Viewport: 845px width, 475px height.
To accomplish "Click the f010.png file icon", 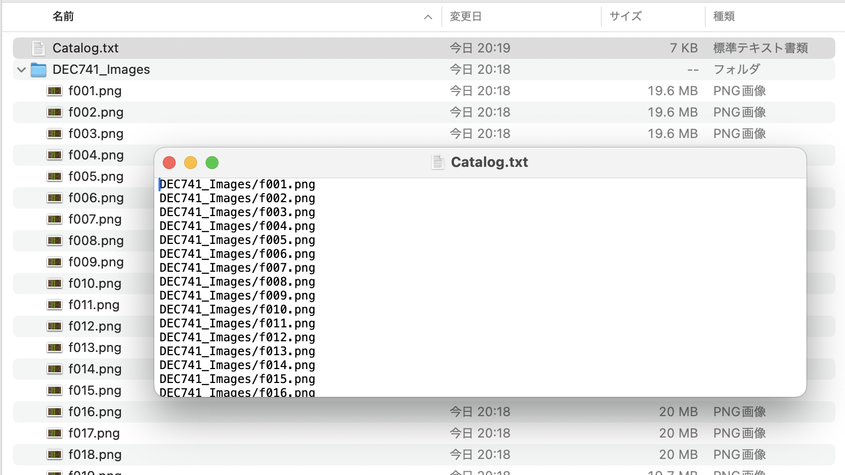I will (x=55, y=284).
